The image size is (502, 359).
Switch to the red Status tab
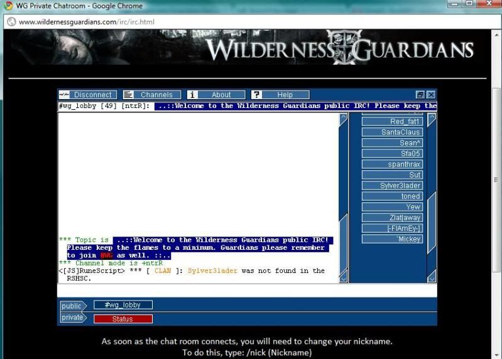coord(123,319)
